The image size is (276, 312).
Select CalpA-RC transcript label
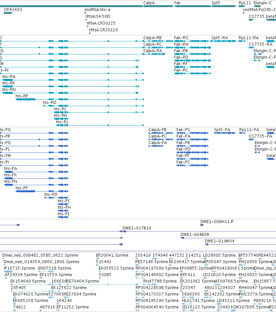click(152, 44)
